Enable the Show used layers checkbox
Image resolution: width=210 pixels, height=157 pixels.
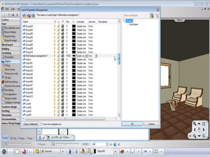click(123, 15)
